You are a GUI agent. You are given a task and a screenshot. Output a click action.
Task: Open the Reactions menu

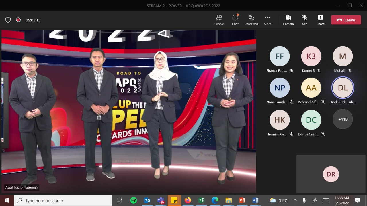pyautogui.click(x=251, y=20)
